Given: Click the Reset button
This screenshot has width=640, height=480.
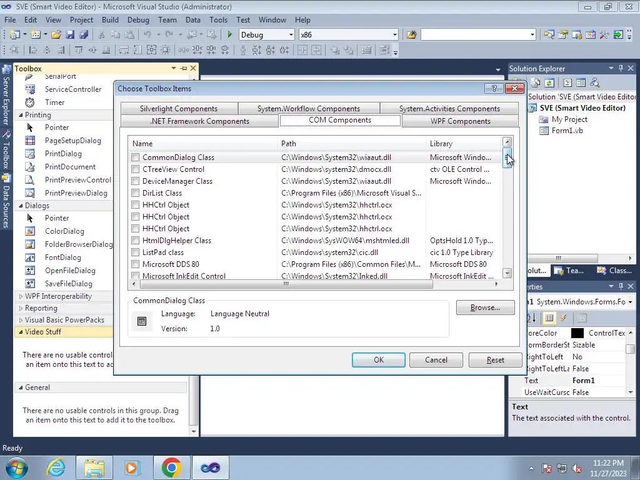Looking at the screenshot, I should click(x=495, y=359).
